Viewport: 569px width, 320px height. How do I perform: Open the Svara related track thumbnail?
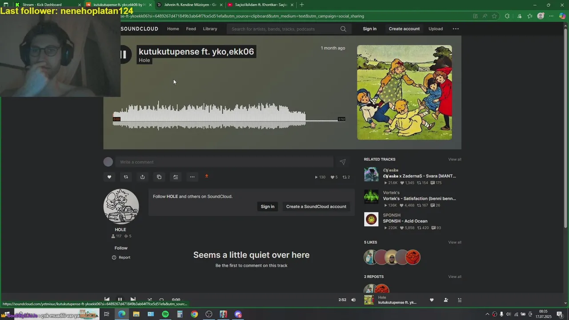click(x=371, y=174)
